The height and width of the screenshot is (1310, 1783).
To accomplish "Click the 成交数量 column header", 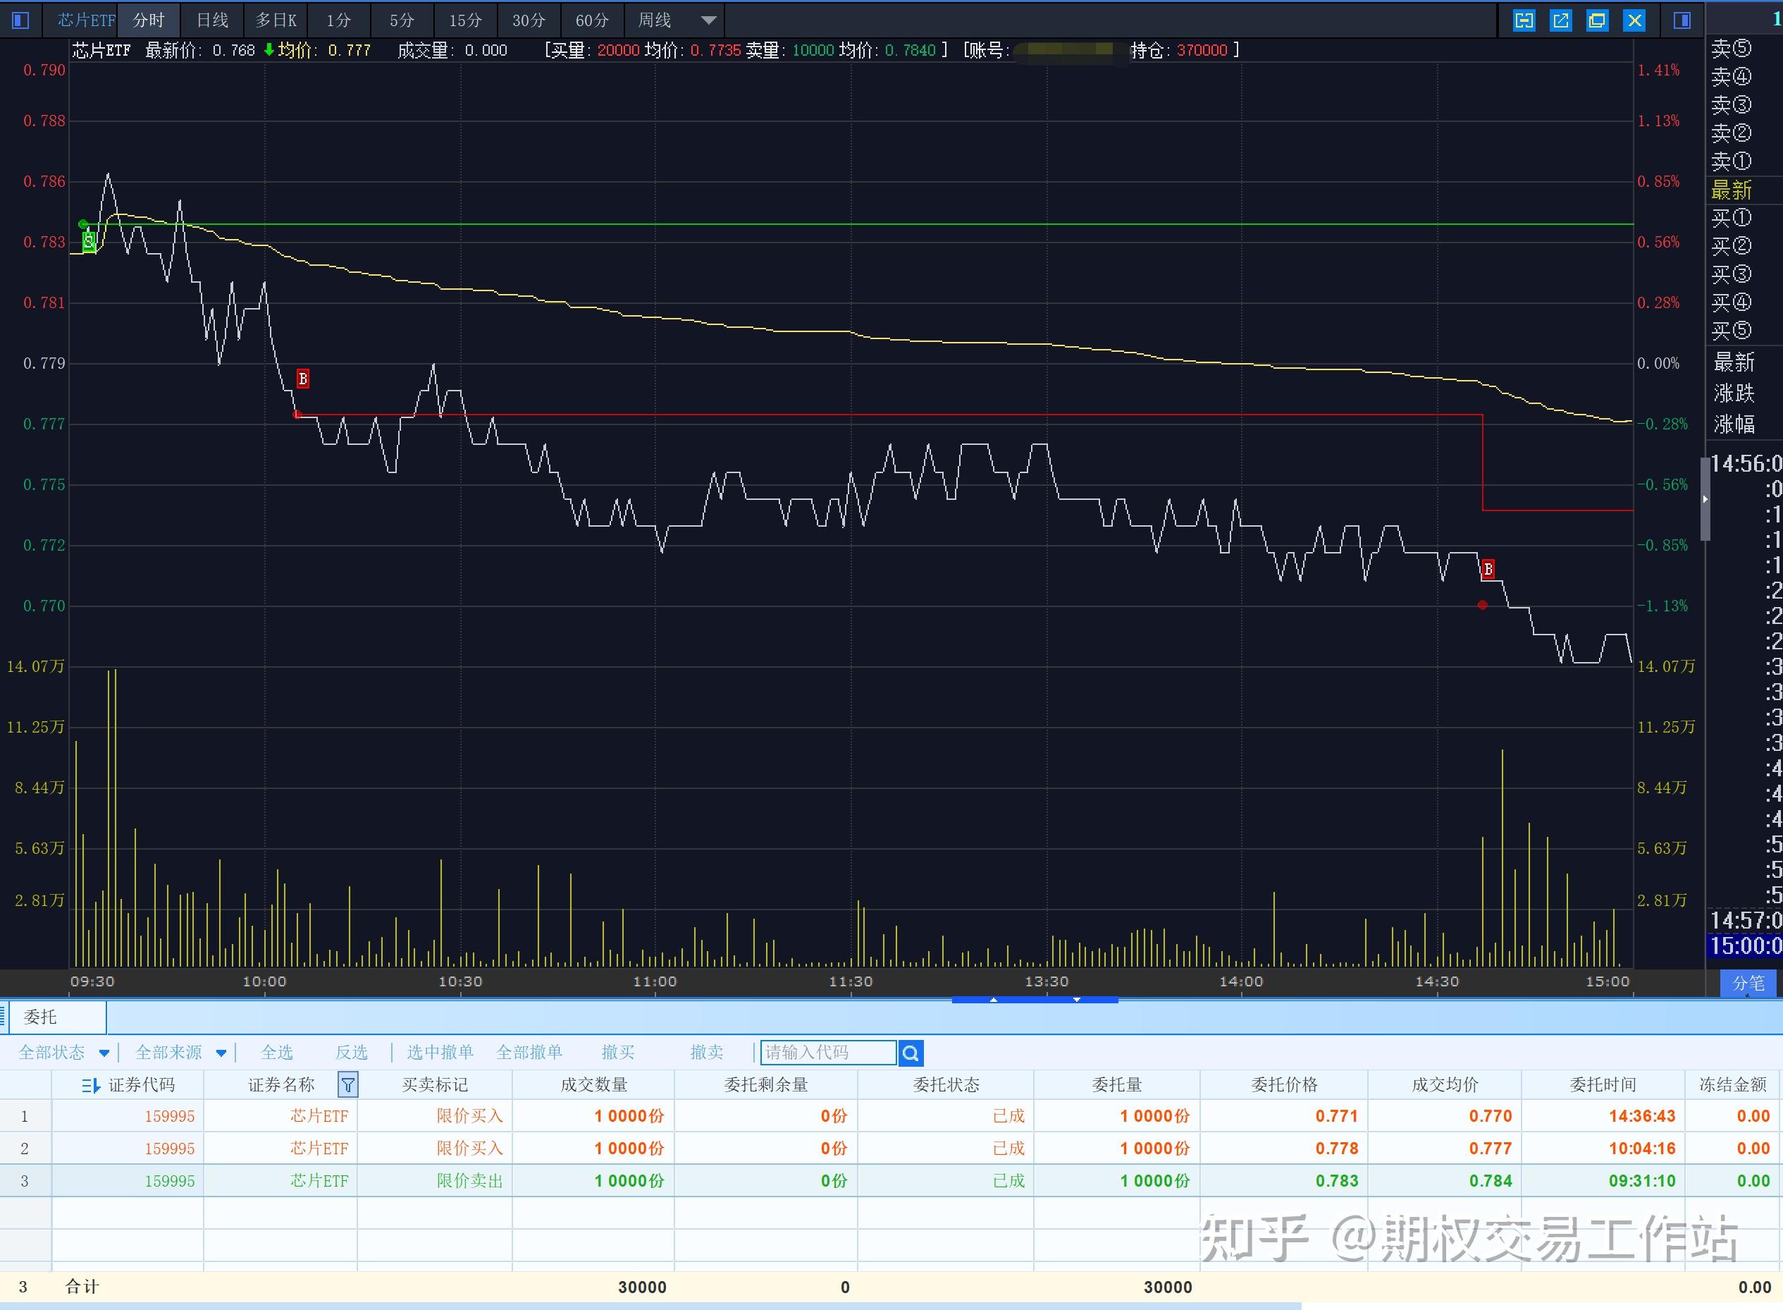I will click(x=593, y=1085).
